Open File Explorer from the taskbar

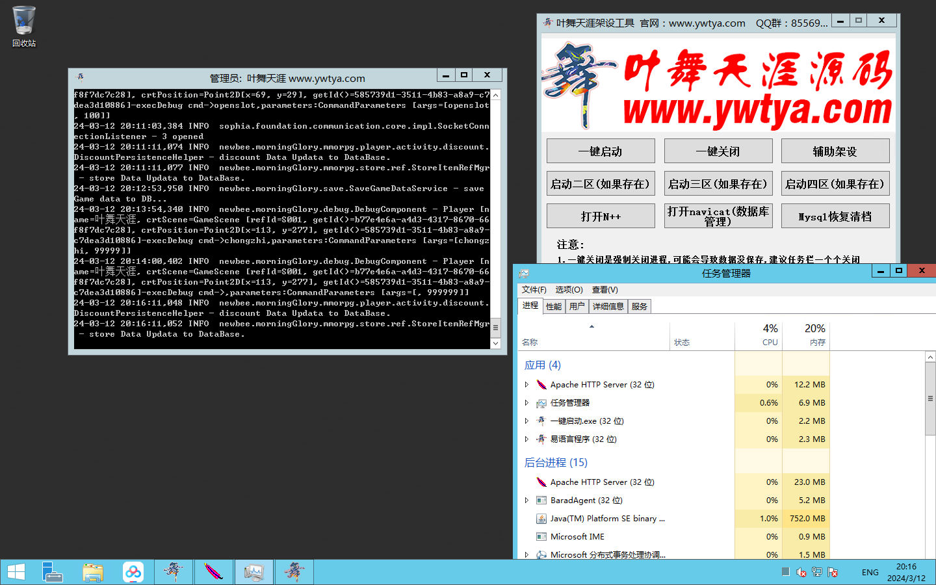[93, 572]
